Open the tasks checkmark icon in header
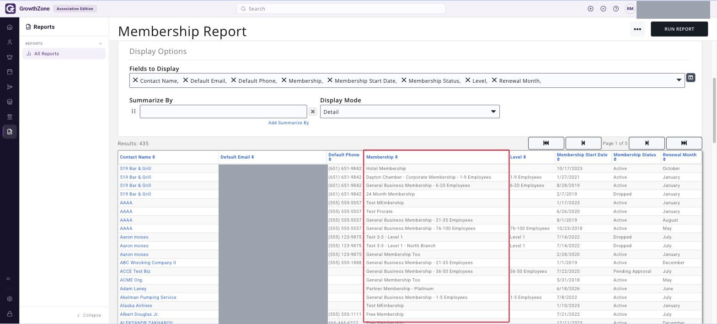 pyautogui.click(x=603, y=9)
